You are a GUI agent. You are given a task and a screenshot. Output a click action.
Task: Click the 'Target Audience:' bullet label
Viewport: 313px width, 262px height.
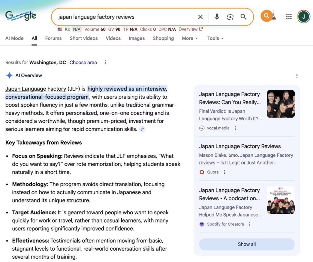pyautogui.click(x=34, y=212)
